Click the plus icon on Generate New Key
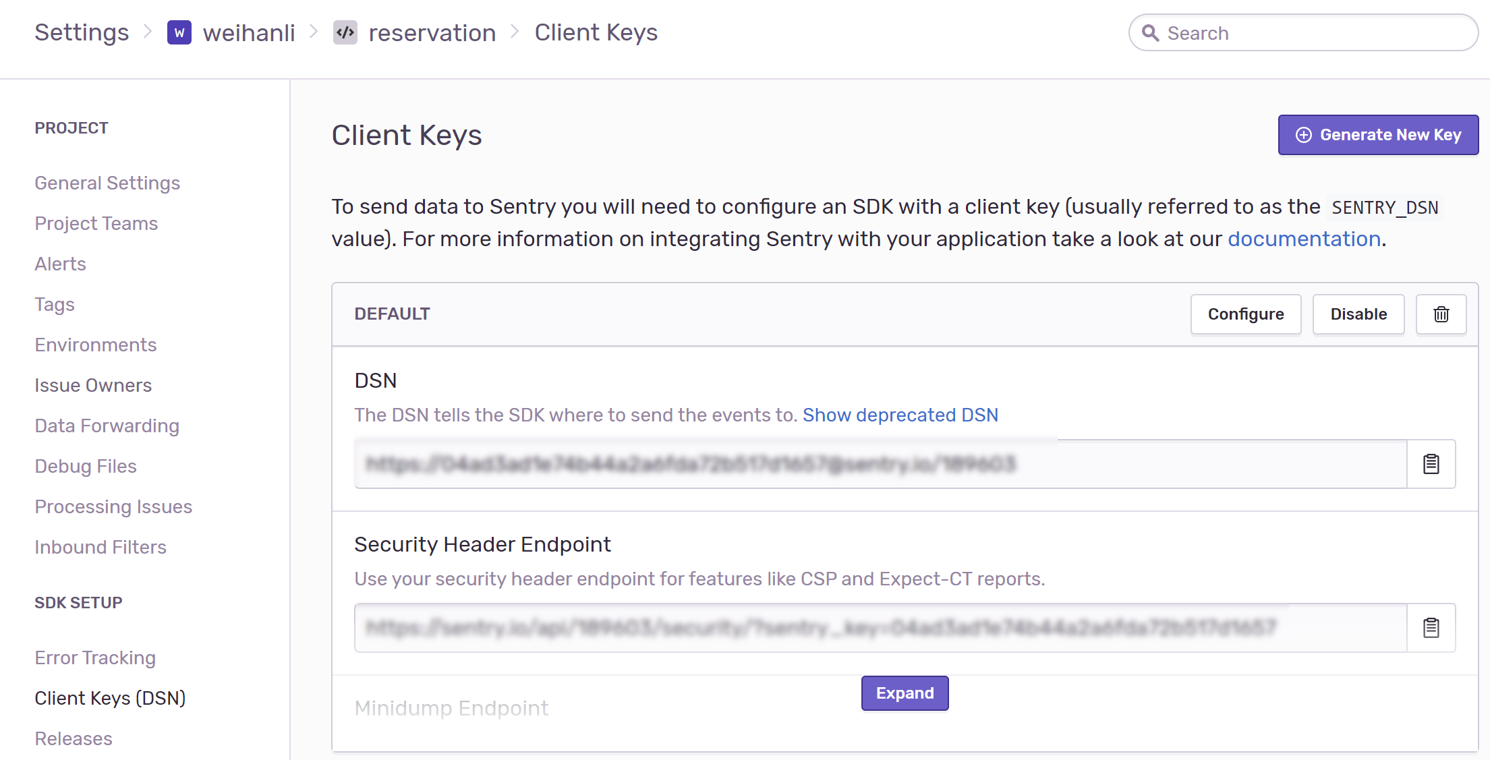The image size is (1490, 760). pyautogui.click(x=1304, y=135)
